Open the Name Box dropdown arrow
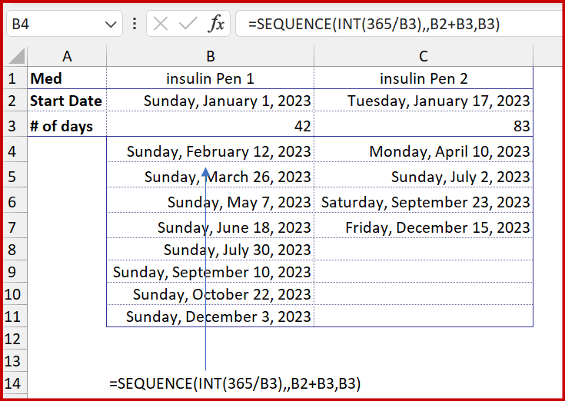Image resolution: width=565 pixels, height=401 pixels. pyautogui.click(x=108, y=25)
